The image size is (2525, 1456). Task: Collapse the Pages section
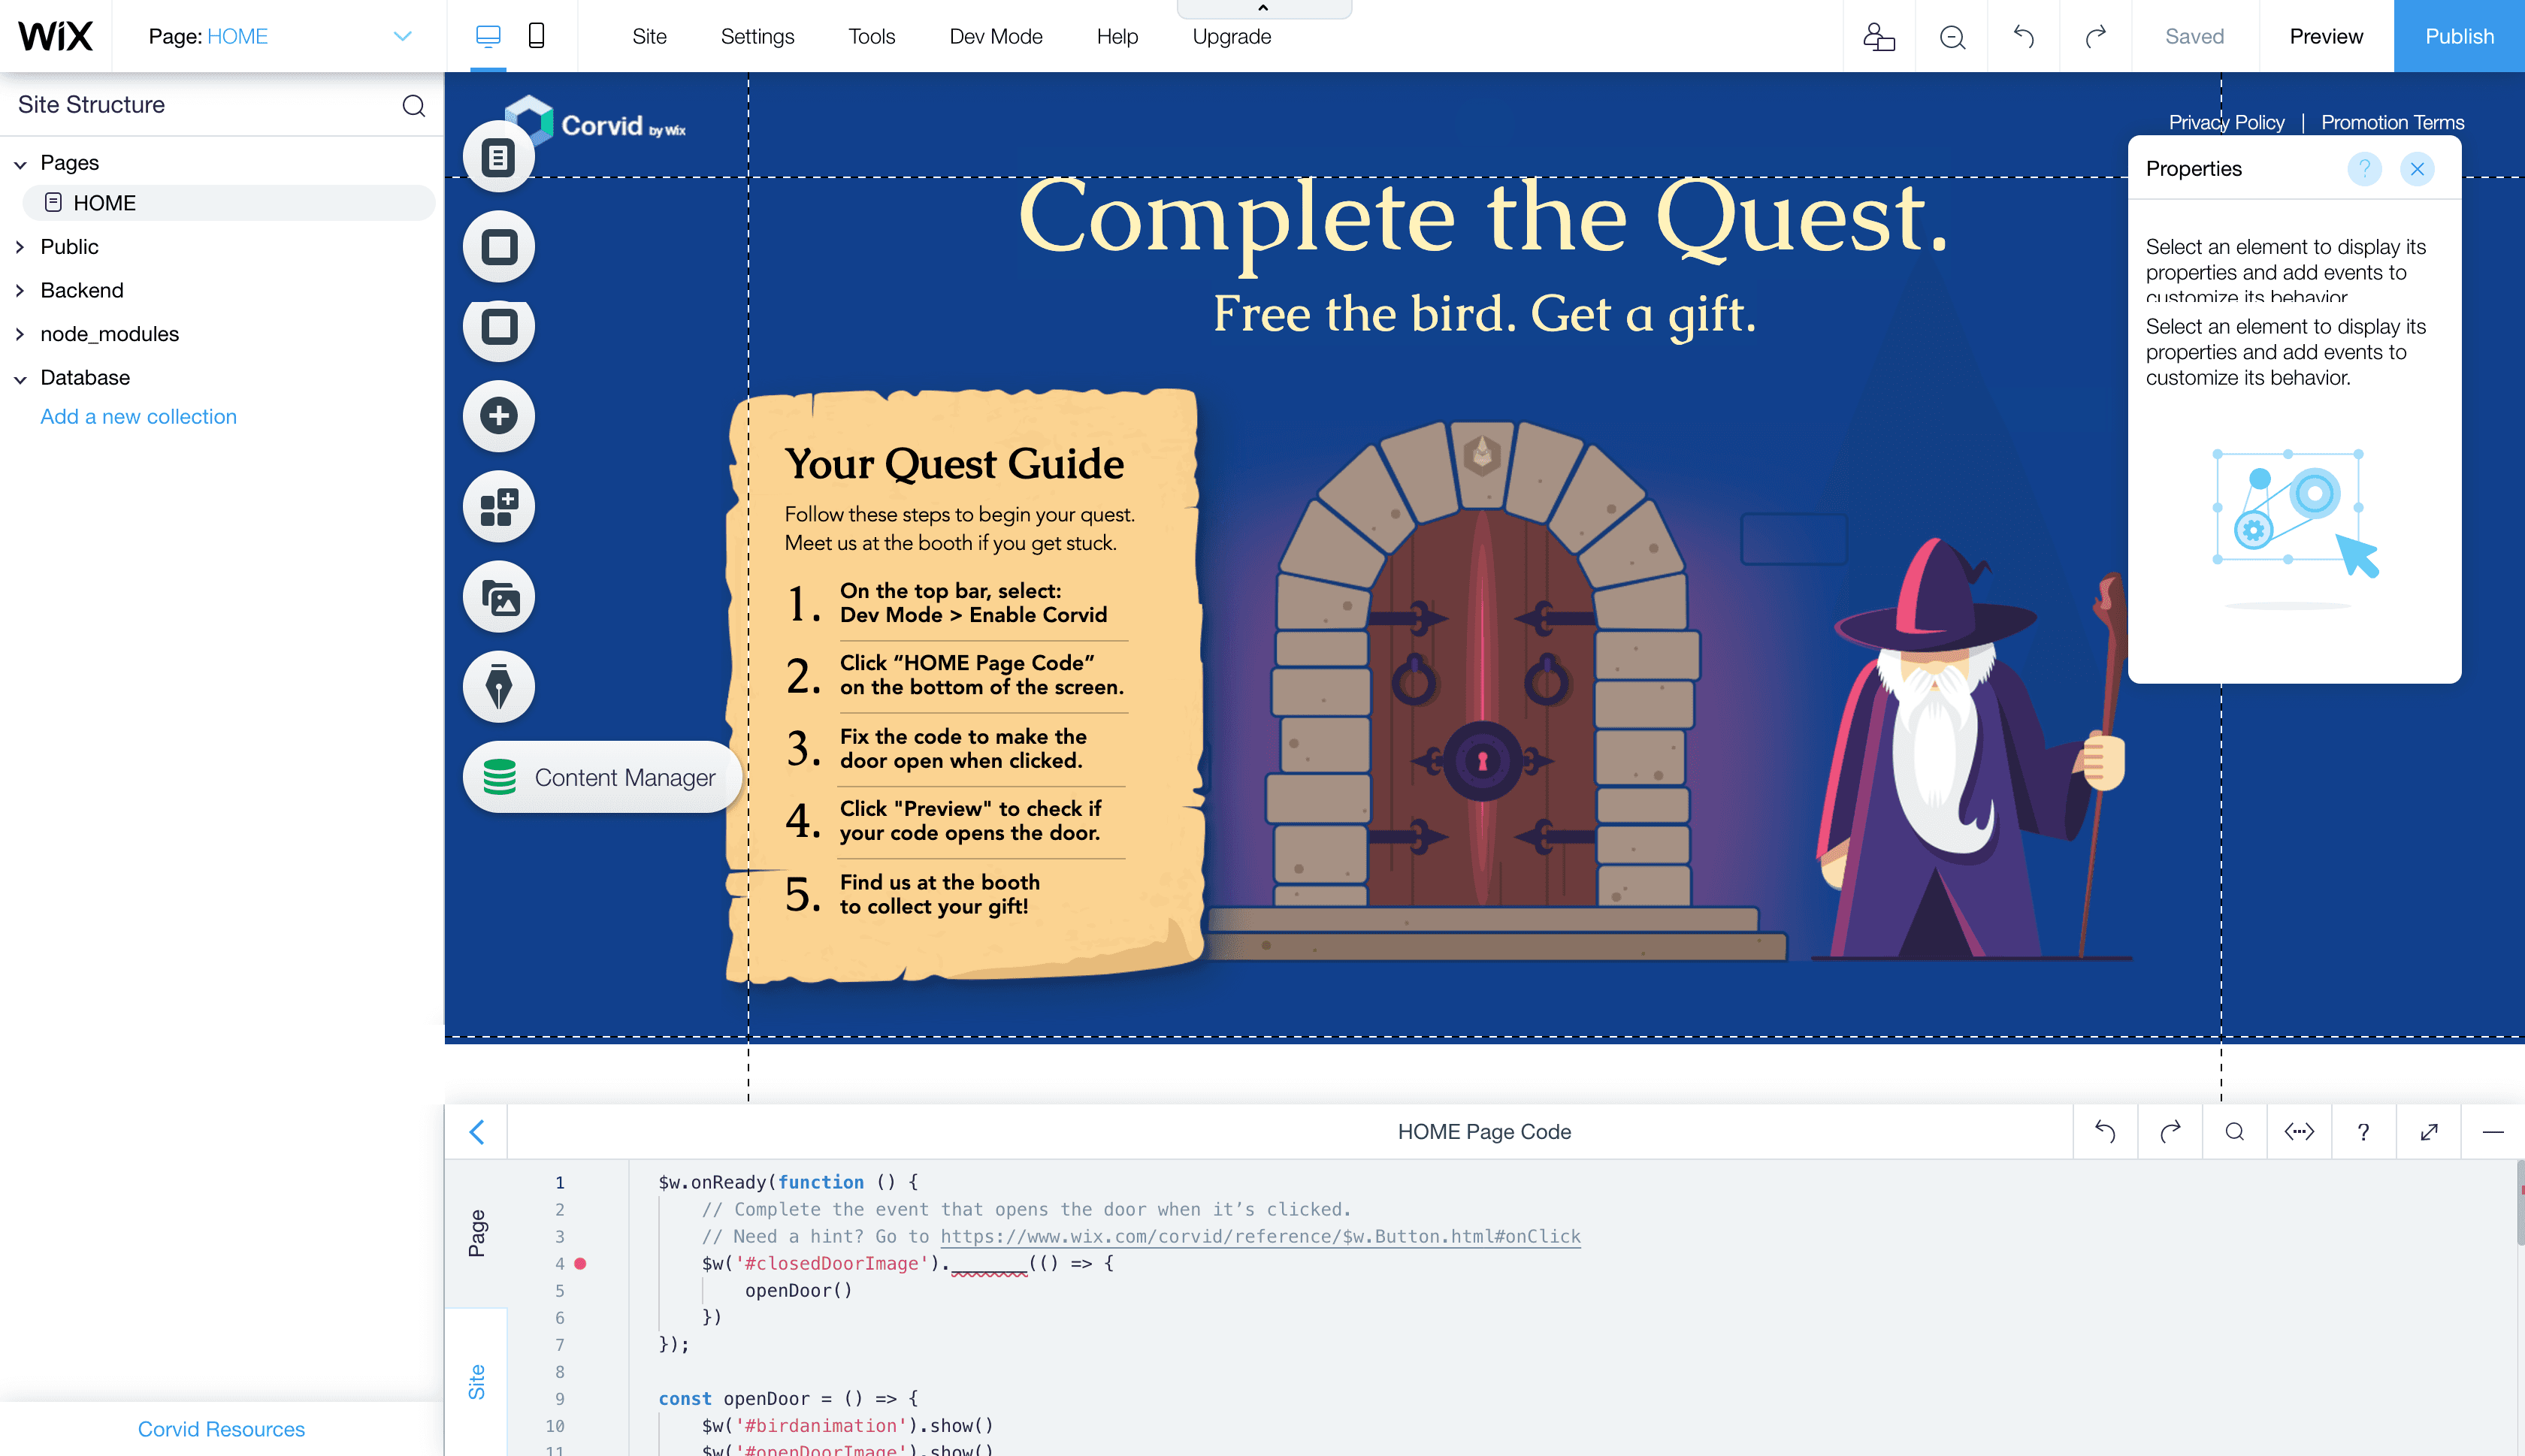(x=20, y=164)
